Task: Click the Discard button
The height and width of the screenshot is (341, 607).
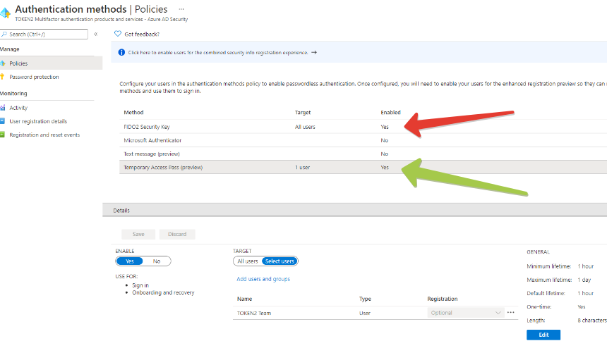Action: point(177,235)
